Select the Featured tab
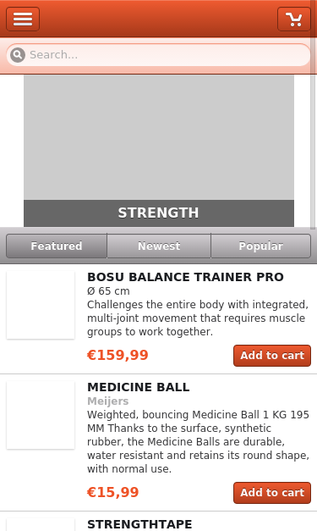This screenshot has width=317, height=531. (57, 246)
